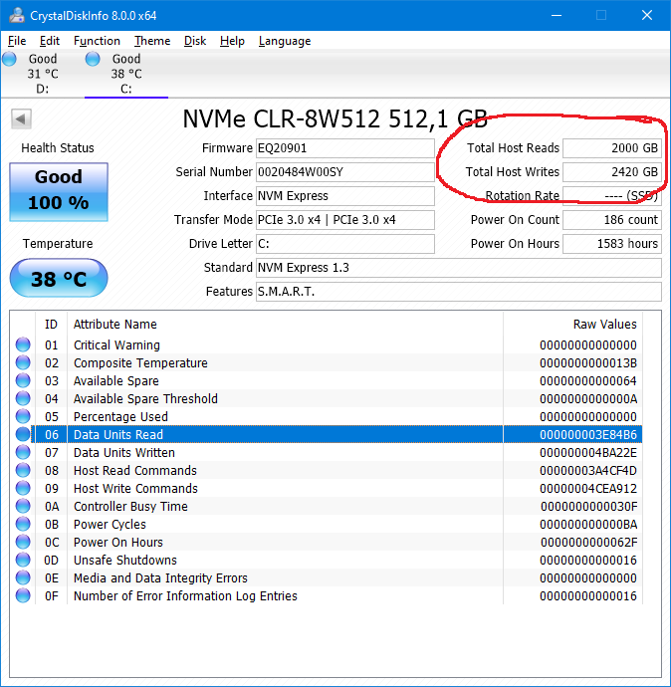Click the 38 °C temperature button
The height and width of the screenshot is (687, 671).
pyautogui.click(x=58, y=279)
